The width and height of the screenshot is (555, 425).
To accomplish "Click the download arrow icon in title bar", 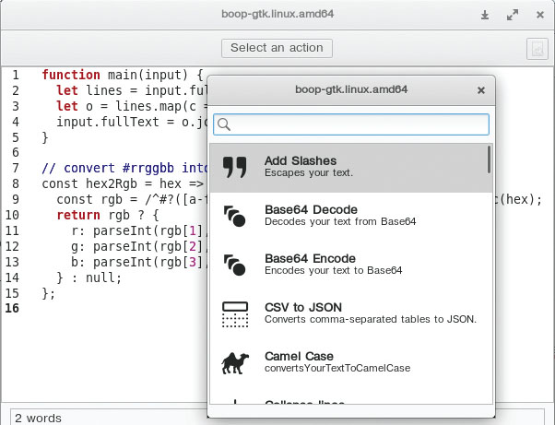I will (486, 16).
